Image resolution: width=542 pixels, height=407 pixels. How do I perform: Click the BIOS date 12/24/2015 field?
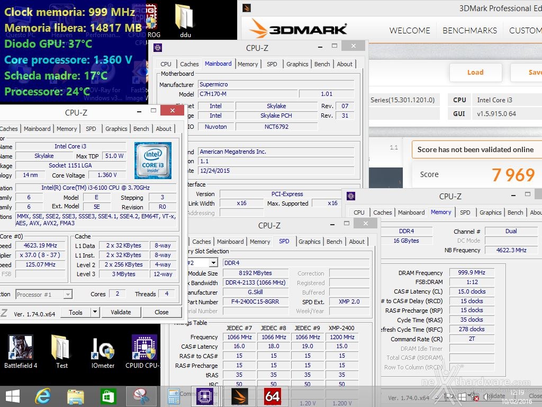pyautogui.click(x=276, y=171)
